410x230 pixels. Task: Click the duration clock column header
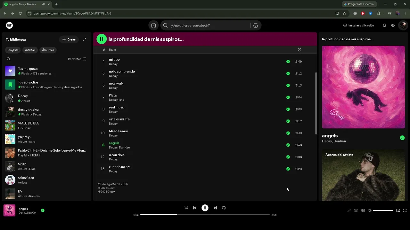[x=299, y=50]
